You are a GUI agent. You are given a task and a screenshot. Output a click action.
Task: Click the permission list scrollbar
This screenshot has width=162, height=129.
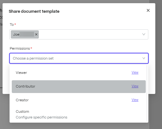tap(147, 93)
